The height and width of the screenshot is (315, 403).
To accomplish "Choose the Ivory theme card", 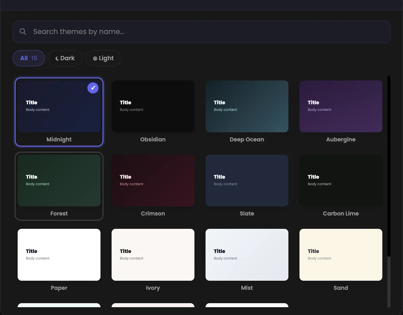I will 153,260.
